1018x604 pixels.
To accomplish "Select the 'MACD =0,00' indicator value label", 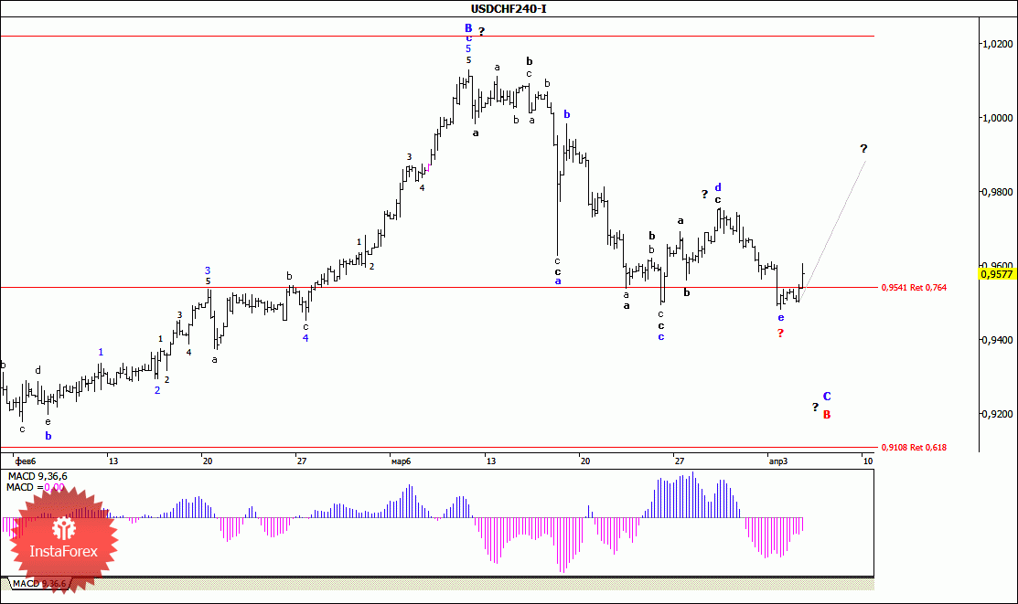I will pyautogui.click(x=36, y=487).
